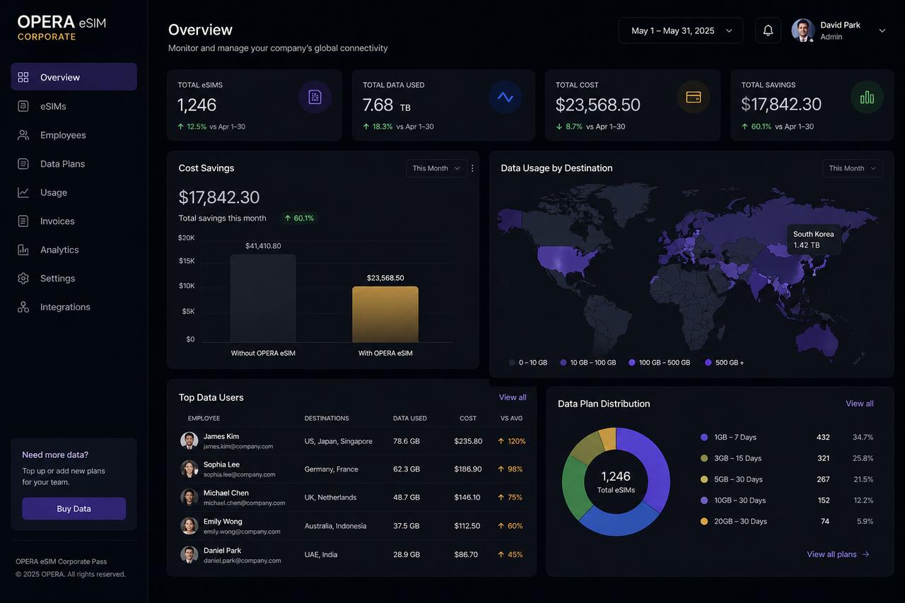Click James Kim's profile avatar
The image size is (905, 603).
(189, 440)
